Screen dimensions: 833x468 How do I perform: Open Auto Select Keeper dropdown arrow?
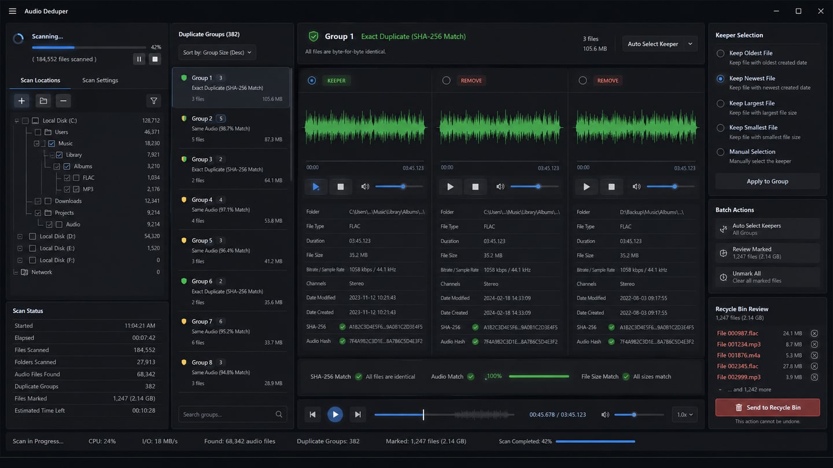pyautogui.click(x=690, y=44)
